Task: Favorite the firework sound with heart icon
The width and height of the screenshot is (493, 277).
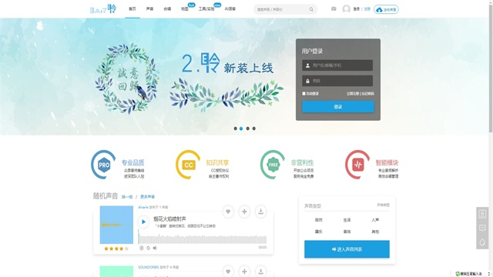Action: click(228, 212)
